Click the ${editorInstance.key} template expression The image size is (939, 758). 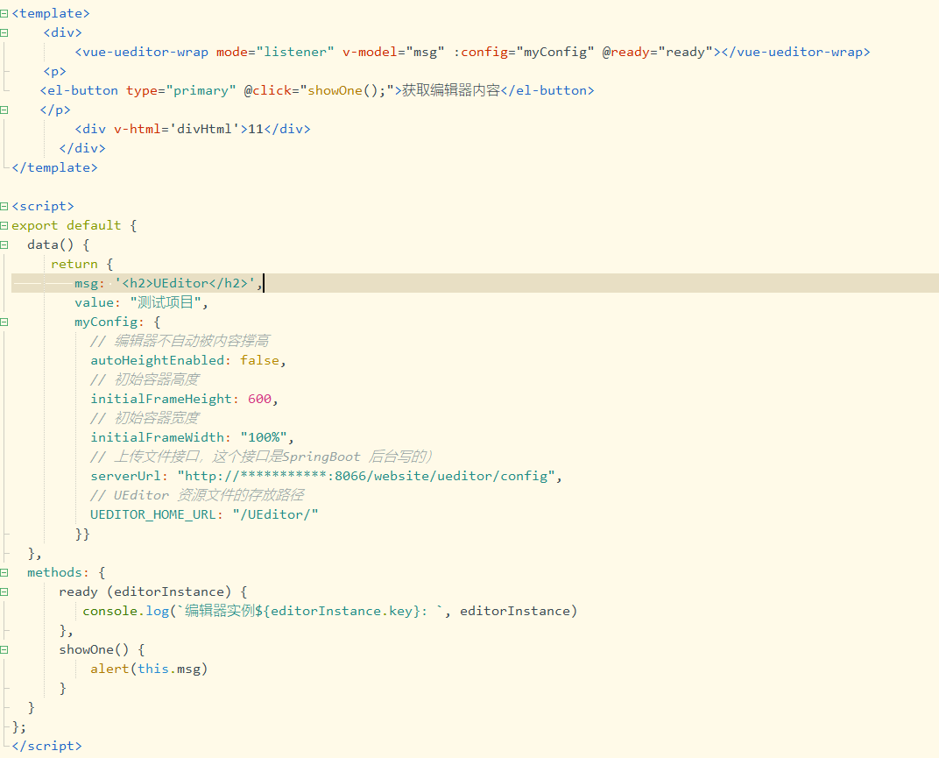[338, 611]
